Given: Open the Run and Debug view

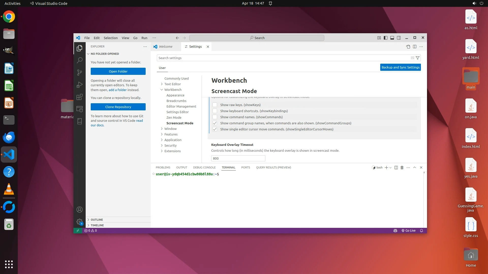Looking at the screenshot, I should [x=80, y=85].
